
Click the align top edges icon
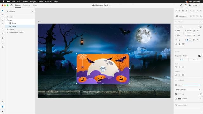176,11
